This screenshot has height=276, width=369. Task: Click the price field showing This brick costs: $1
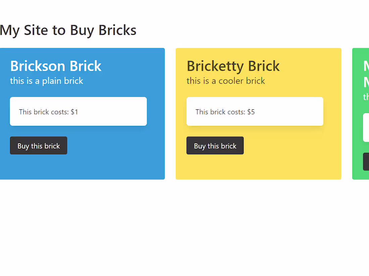(x=78, y=111)
